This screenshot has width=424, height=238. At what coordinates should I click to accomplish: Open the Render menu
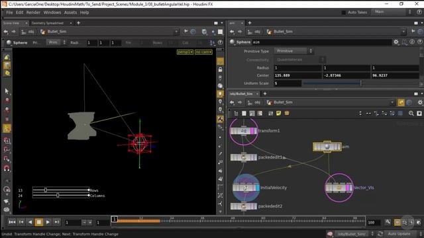coord(33,13)
